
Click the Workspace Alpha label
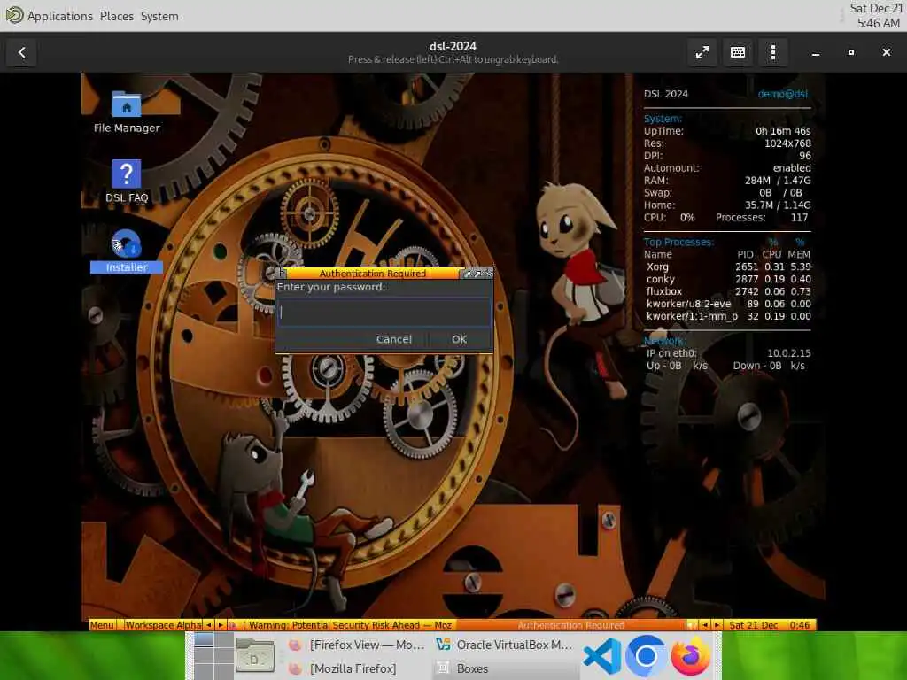[163, 625]
